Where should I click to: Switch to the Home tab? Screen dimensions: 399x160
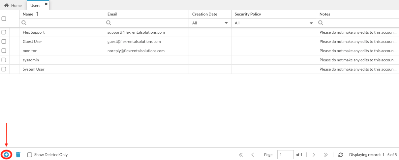tap(13, 6)
